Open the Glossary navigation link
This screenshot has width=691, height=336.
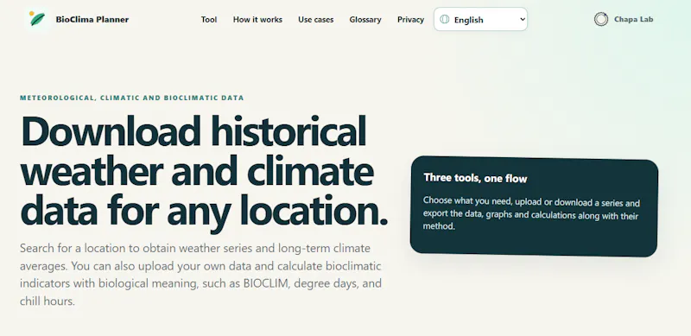click(x=365, y=19)
